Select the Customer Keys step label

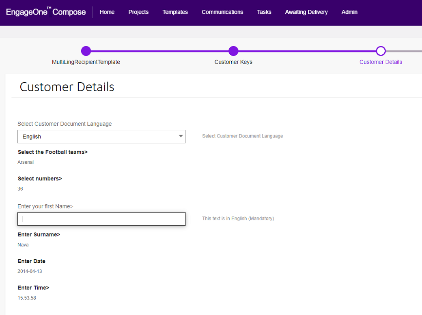[233, 62]
